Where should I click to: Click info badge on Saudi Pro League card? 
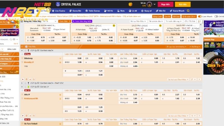click(x=160, y=25)
